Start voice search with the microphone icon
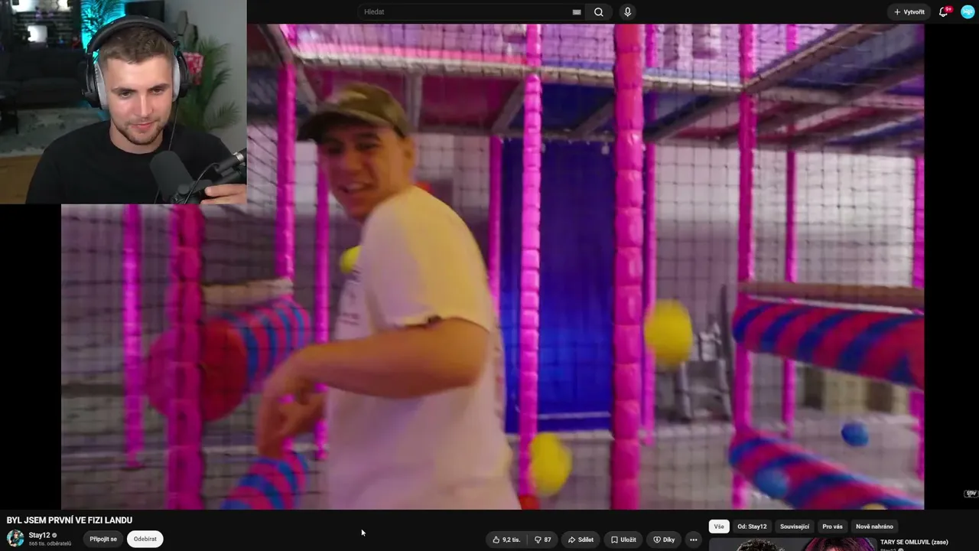Image resolution: width=979 pixels, height=551 pixels. (628, 11)
